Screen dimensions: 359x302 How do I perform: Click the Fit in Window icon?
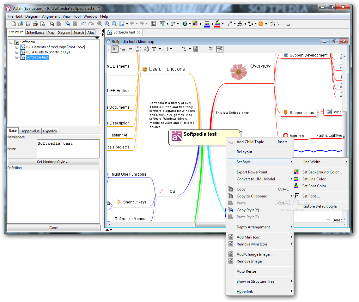coord(122,24)
